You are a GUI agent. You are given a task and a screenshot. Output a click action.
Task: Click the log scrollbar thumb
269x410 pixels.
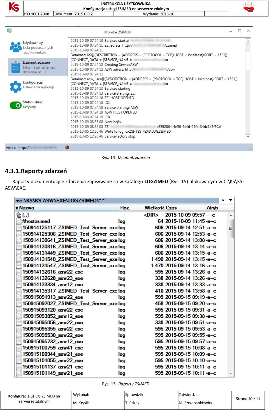pos(248,60)
